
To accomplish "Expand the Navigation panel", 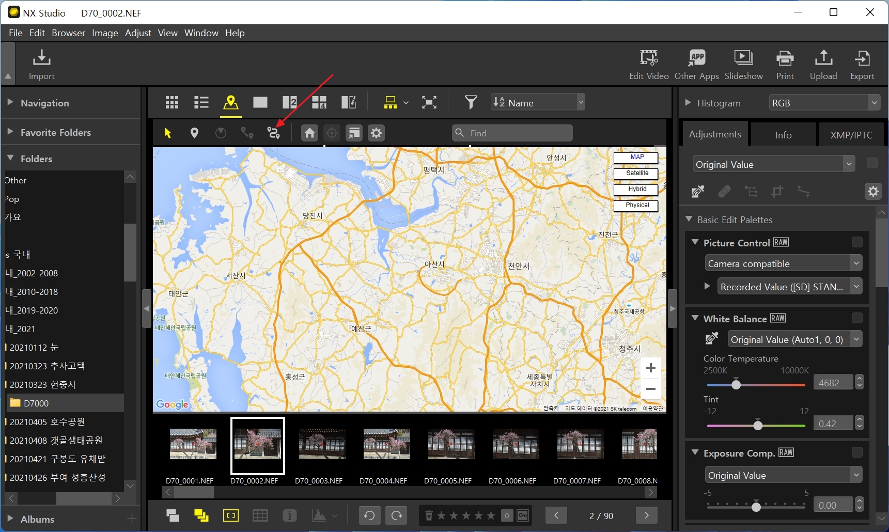I will (10, 102).
